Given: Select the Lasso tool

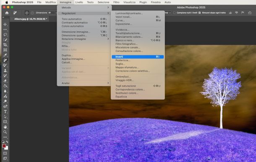Looking at the screenshot, I should click(x=5, y=35).
